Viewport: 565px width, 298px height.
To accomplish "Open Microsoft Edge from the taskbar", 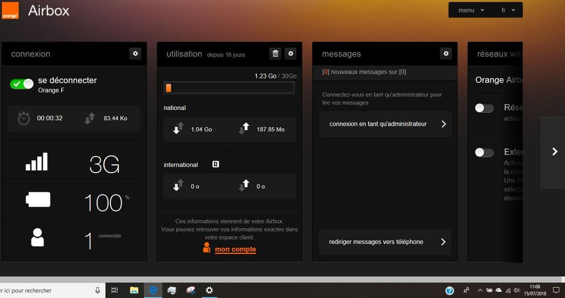I will click(x=153, y=290).
